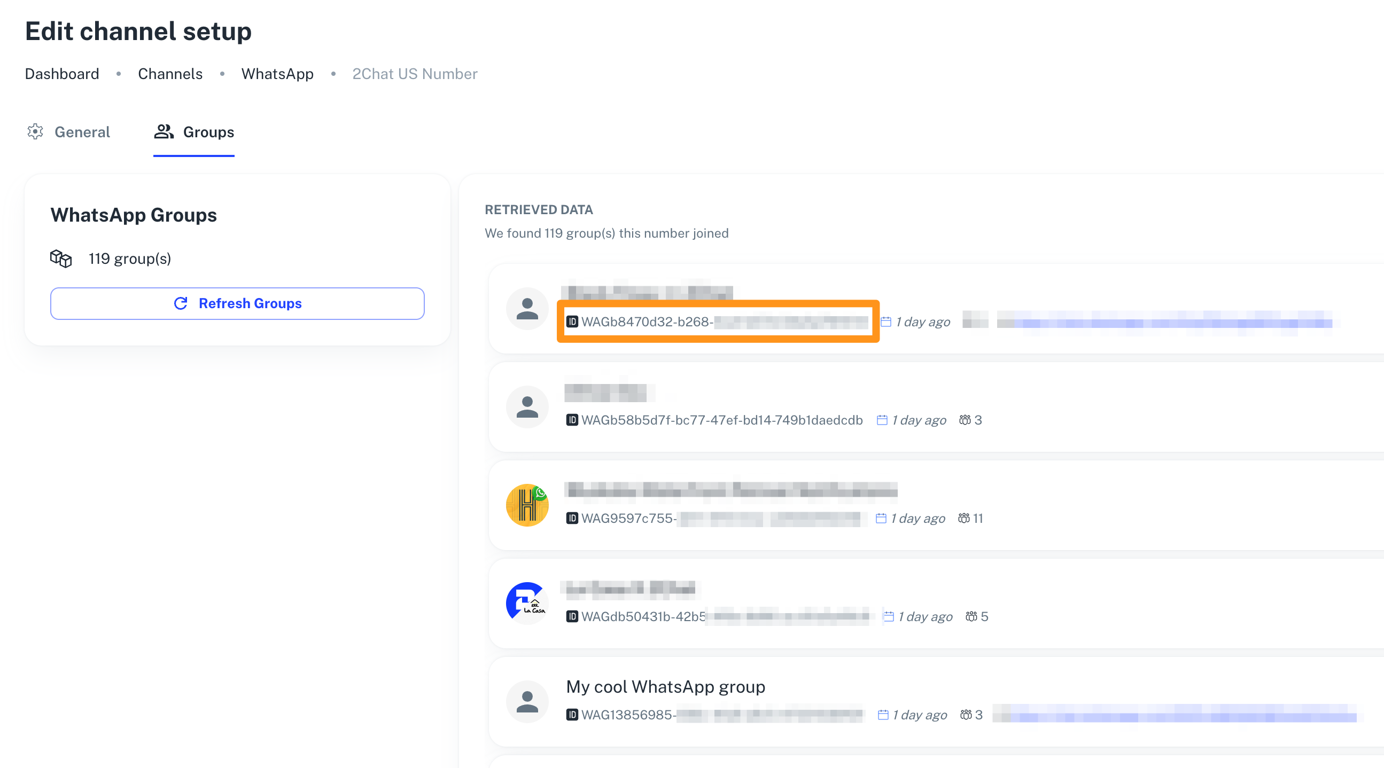Click the Groups people icon
The height and width of the screenshot is (768, 1384).
coord(164,131)
